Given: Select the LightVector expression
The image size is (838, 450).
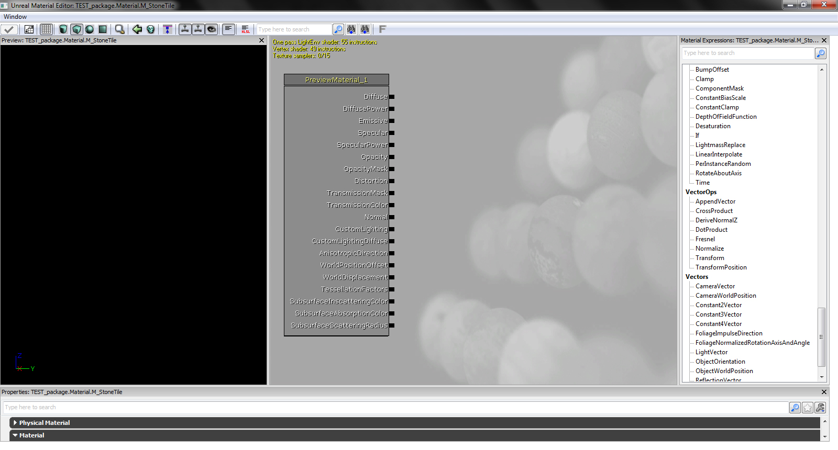Looking at the screenshot, I should pos(711,352).
